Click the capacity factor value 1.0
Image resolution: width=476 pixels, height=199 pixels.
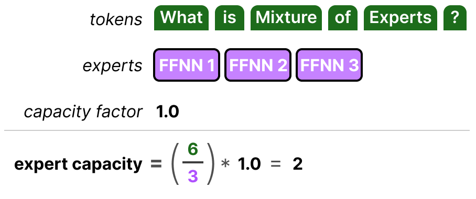[x=168, y=112]
